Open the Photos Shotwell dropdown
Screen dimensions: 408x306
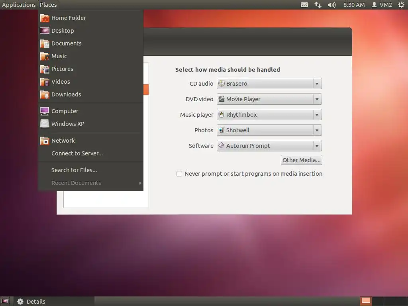pos(269,130)
